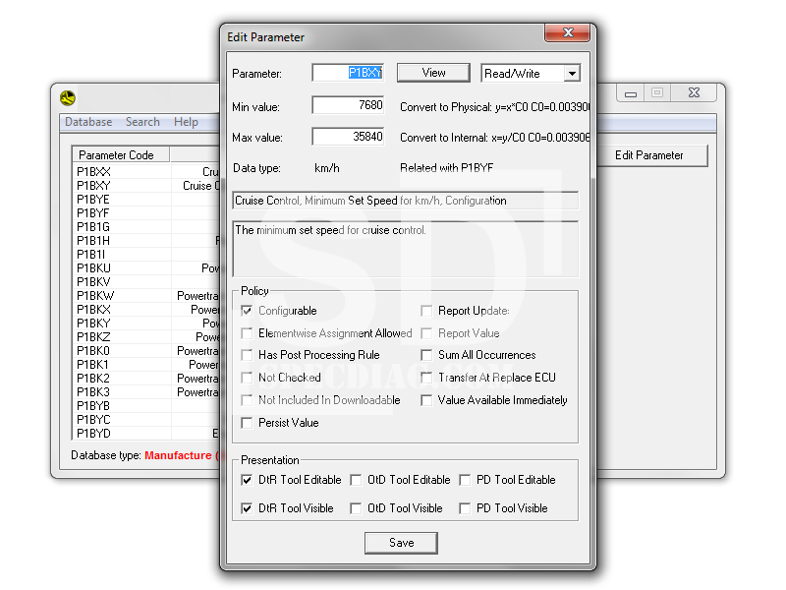Check Transfer At Replace ECU option

coord(427,378)
